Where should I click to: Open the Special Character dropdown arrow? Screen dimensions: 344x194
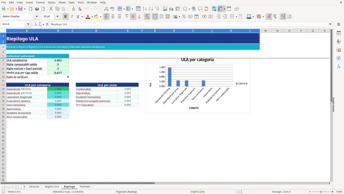189,9
